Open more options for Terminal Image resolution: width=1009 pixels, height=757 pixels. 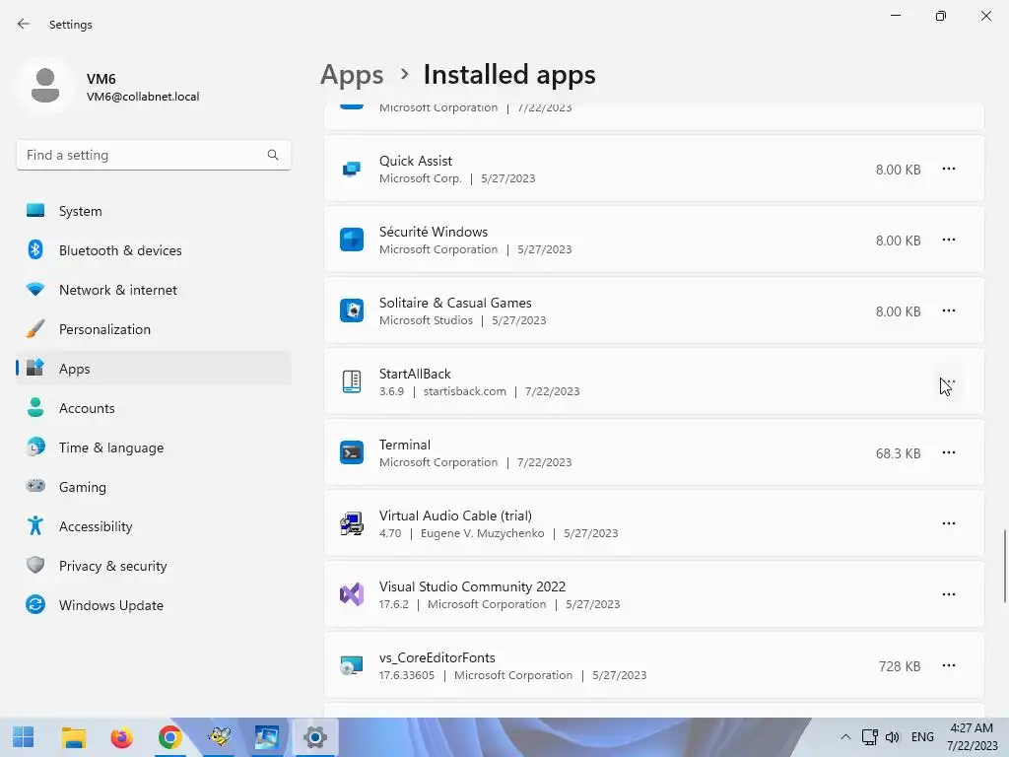click(x=949, y=452)
